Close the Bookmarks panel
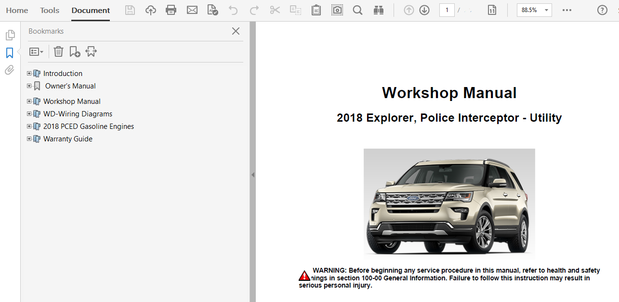Viewport: 619px width, 302px height. (236, 31)
